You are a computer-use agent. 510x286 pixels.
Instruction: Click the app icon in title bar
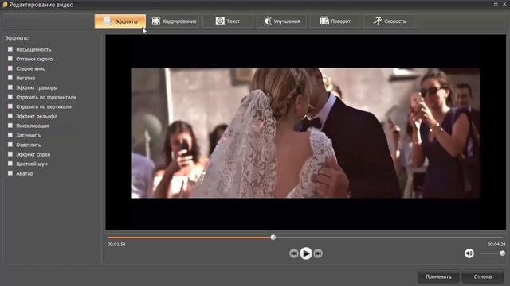[5, 5]
